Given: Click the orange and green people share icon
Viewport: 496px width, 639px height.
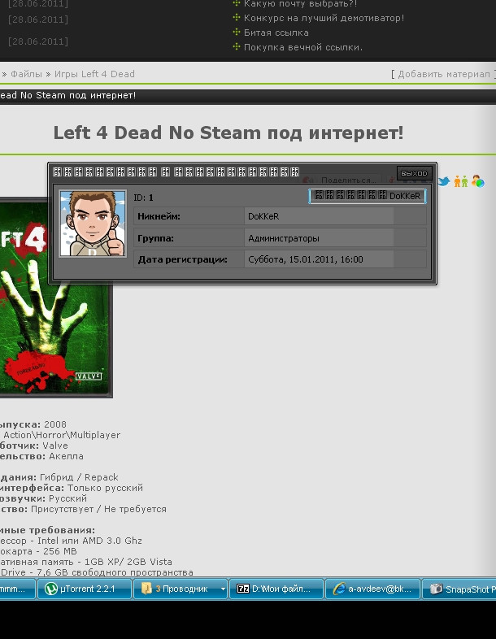Looking at the screenshot, I should point(460,181).
